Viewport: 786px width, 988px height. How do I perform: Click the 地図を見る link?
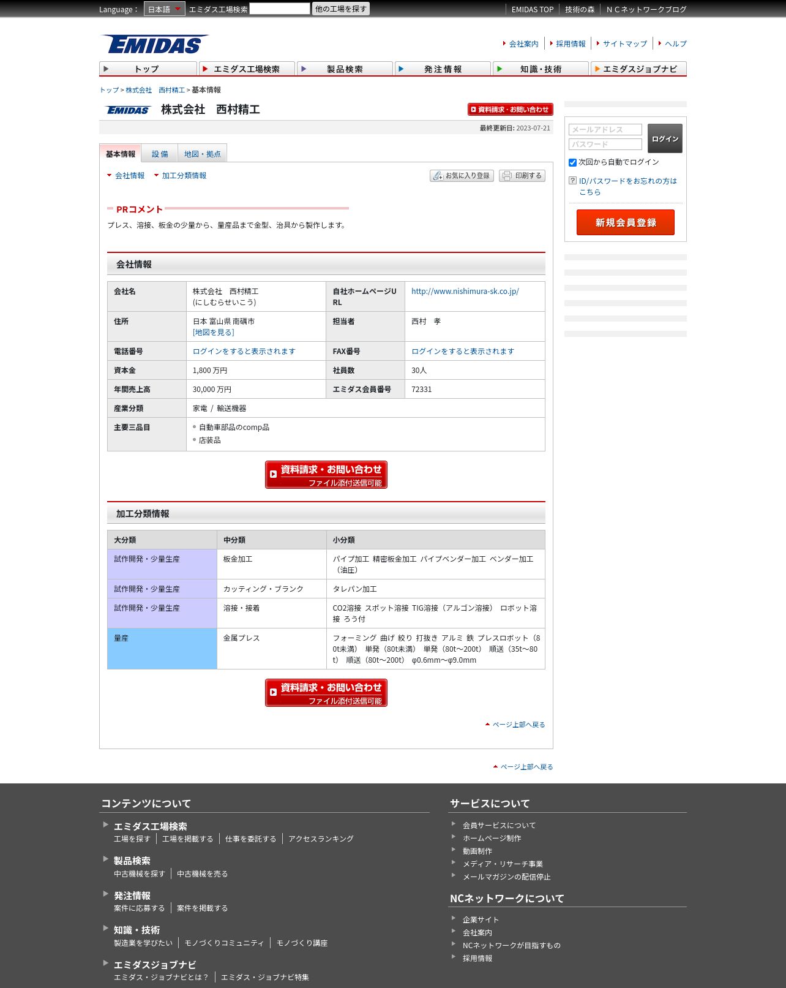coord(214,333)
